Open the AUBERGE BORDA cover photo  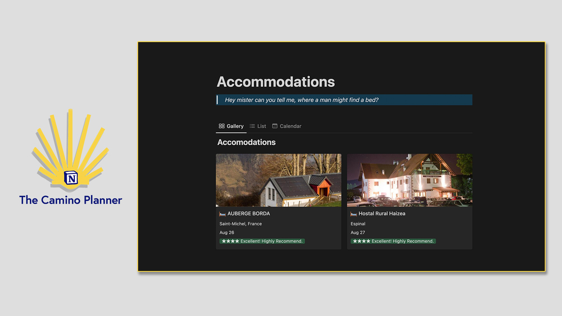click(x=278, y=180)
